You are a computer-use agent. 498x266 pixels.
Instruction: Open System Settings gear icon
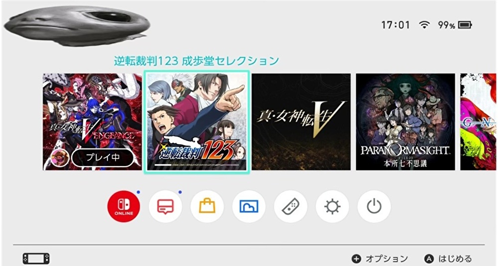[332, 206]
